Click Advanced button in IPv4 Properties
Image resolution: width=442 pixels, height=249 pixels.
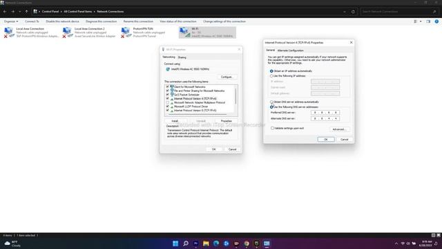click(x=339, y=129)
